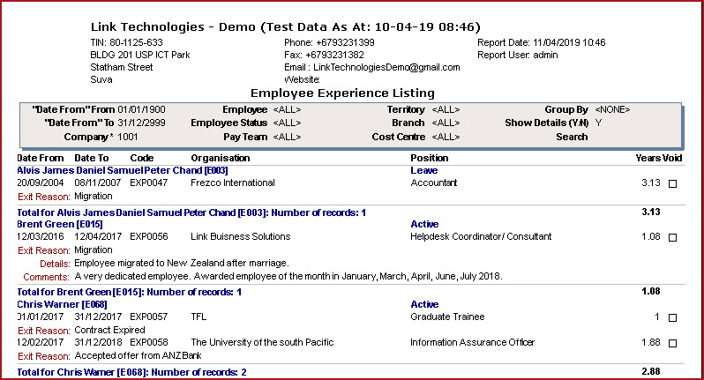
Task: Tick the Void checkbox for EXP0047 Frezco International
Action: coord(673,184)
